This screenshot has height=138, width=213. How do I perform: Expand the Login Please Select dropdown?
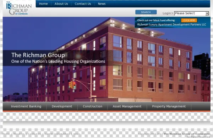pyautogui.click(x=191, y=13)
